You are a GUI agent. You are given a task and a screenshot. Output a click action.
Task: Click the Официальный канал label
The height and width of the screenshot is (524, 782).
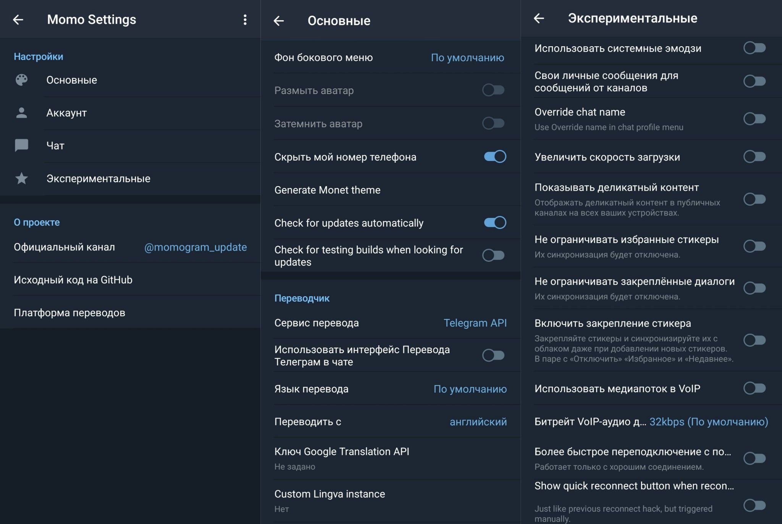pos(64,247)
